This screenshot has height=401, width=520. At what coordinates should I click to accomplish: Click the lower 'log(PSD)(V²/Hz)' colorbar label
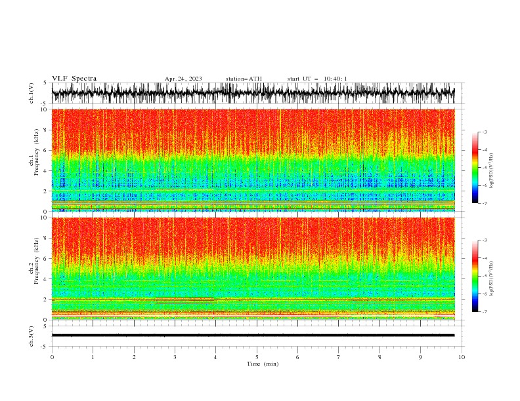[x=492, y=278]
